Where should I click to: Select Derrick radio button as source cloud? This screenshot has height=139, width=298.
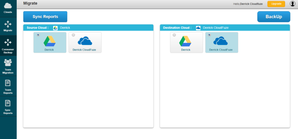38,35
